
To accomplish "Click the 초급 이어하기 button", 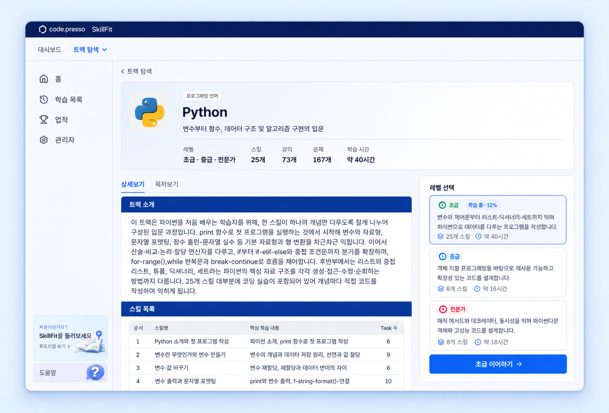I will (498, 364).
